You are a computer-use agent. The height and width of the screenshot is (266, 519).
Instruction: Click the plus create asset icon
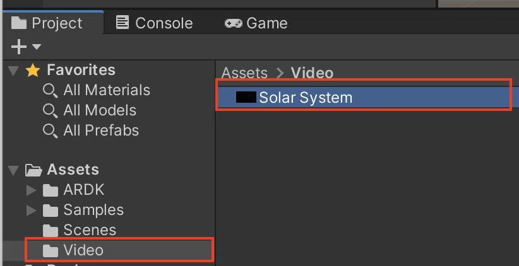tap(18, 47)
